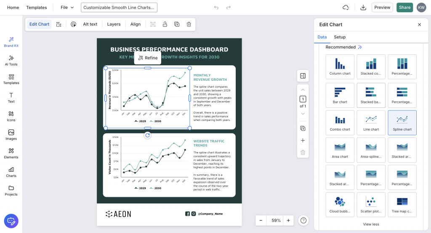This screenshot has width=431, height=233.
Task: Open the user avatar KW
Action: click(421, 8)
